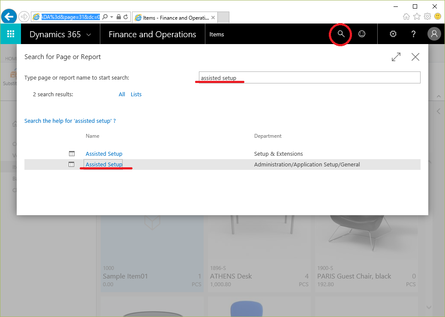Go to browser home page icon
The width and height of the screenshot is (445, 317).
pos(406,16)
